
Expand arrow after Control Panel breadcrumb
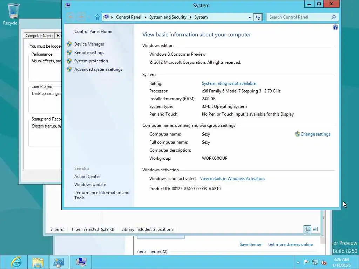(x=145, y=17)
